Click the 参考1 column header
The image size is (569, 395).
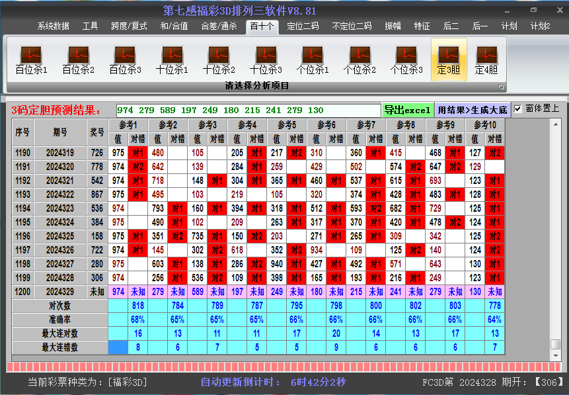tap(128, 125)
